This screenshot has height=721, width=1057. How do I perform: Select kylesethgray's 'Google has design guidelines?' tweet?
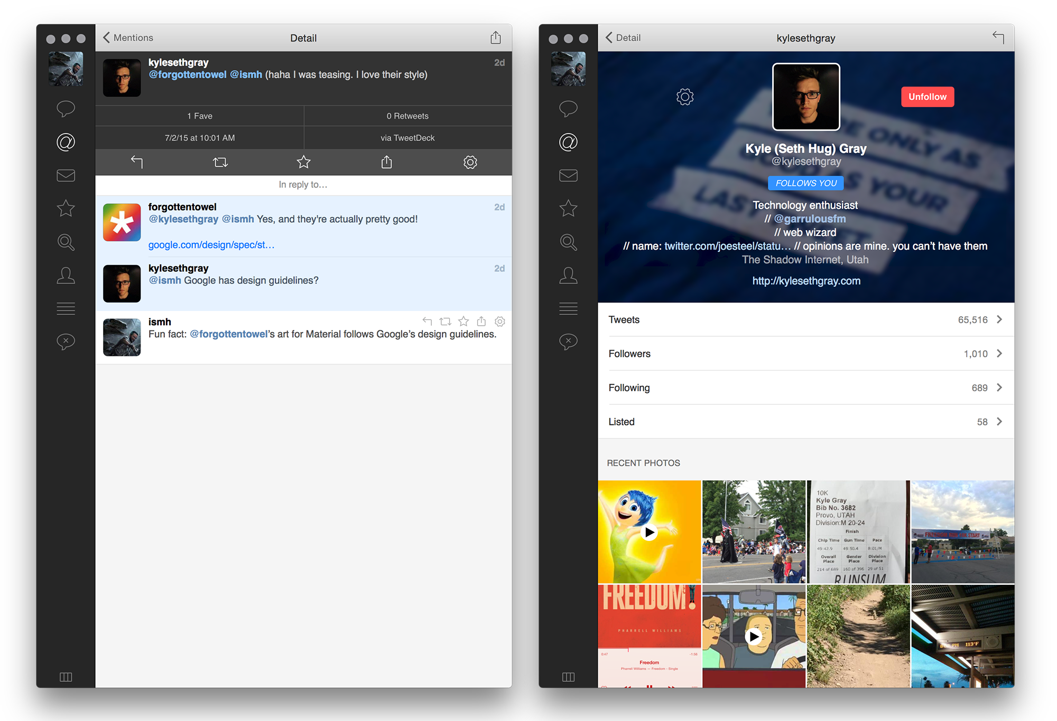pos(303,283)
